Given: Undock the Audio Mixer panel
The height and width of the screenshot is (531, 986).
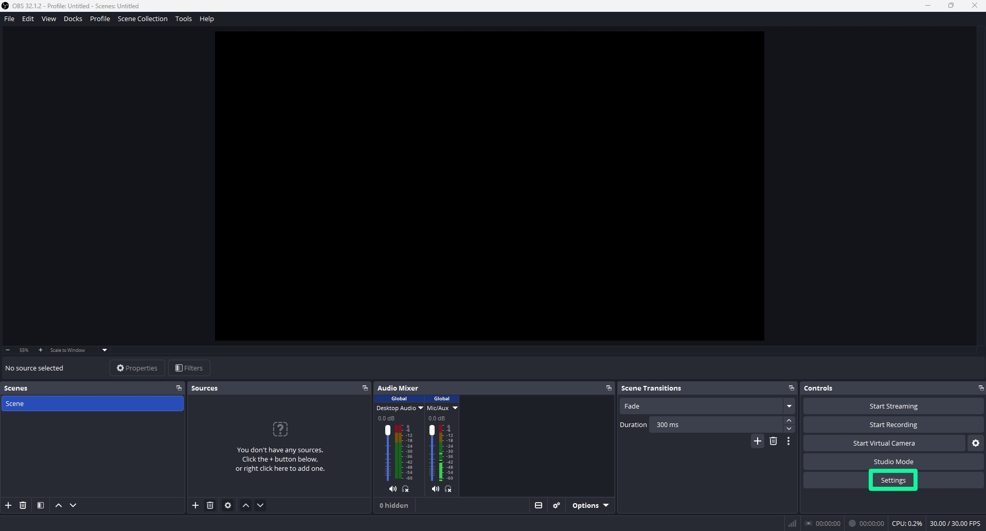Looking at the screenshot, I should (609, 388).
